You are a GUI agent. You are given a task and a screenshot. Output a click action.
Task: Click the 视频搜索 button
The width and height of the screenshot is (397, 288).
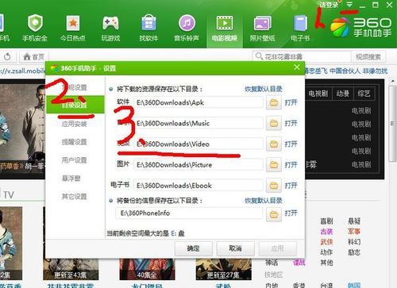click(368, 56)
